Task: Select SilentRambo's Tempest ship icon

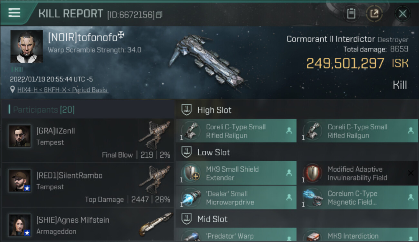Action: 154,179
